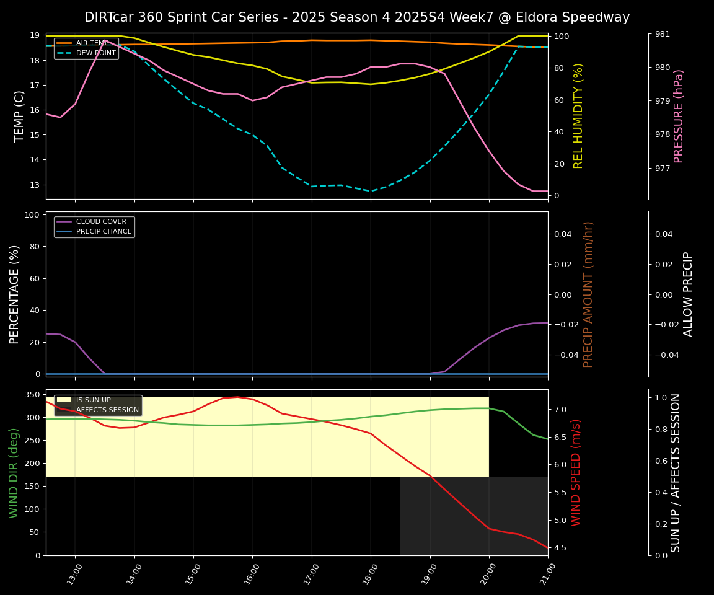Click the TEMP (C) axis label
Screen dimensions: 714x595
click(20, 116)
